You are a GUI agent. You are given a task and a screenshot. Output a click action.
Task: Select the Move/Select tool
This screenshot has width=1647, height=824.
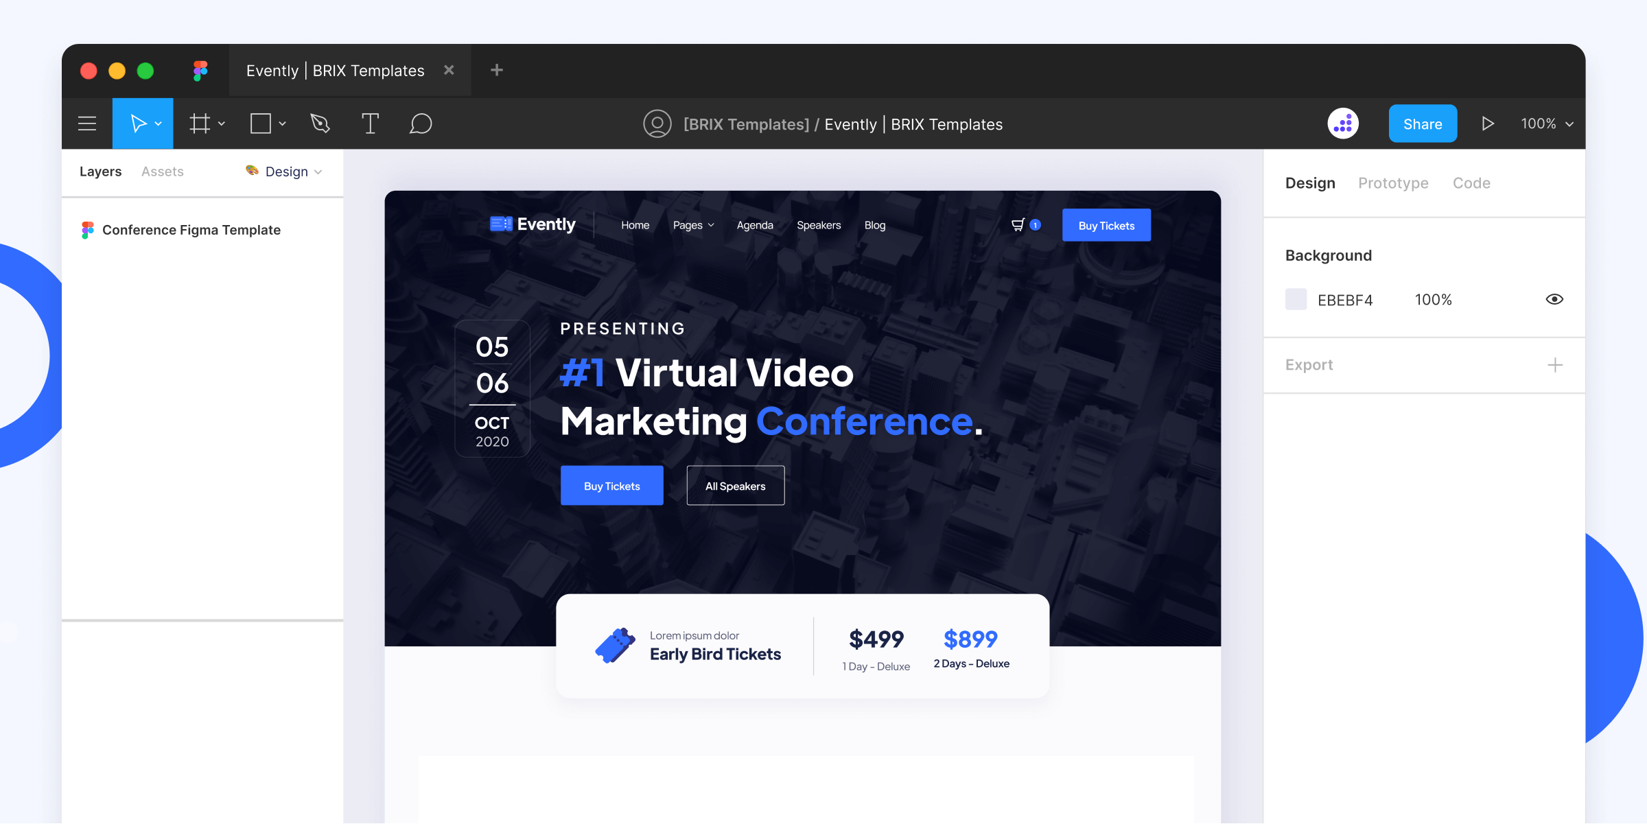pos(140,123)
